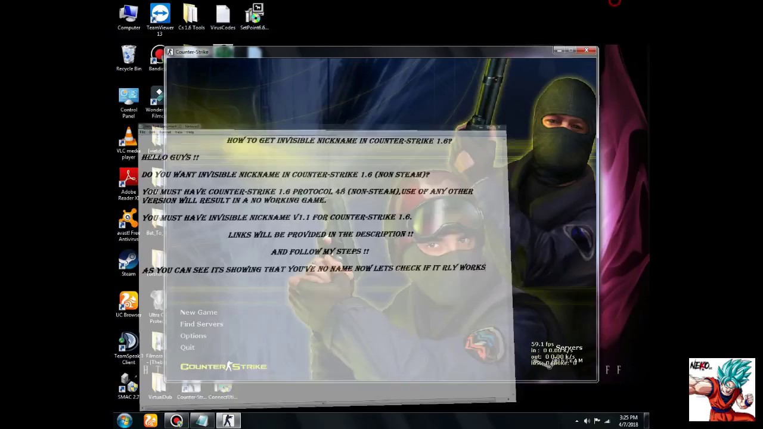Open Find Servers in Counter-Strike menu
Viewport: 763px width, 429px height.
pos(201,324)
